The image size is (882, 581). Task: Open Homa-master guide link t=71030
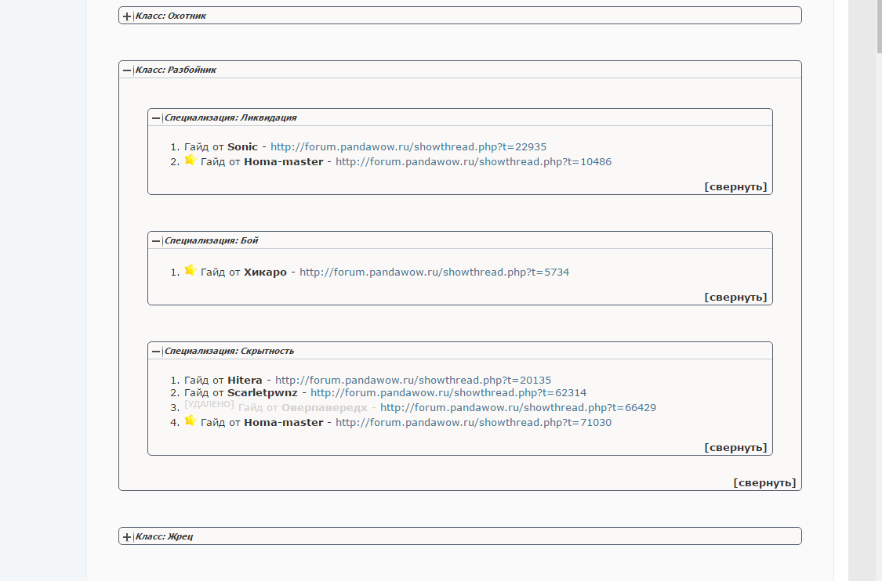click(x=473, y=423)
